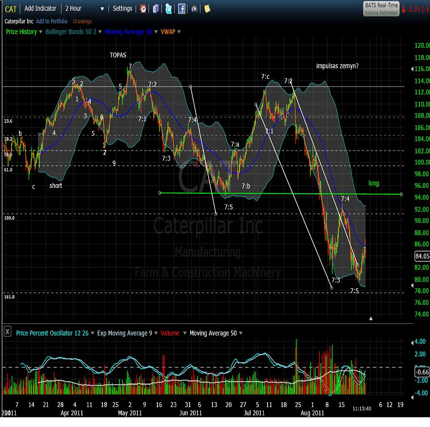Click the TOPAS annotation text
The height and width of the screenshot is (427, 430).
[118, 55]
